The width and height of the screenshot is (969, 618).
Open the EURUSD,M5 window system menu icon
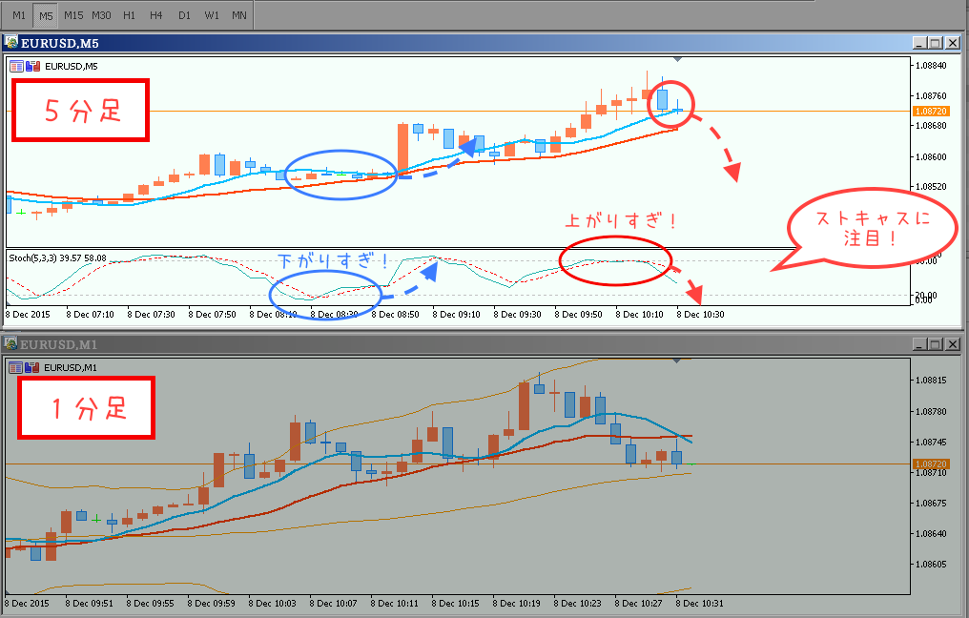[11, 42]
